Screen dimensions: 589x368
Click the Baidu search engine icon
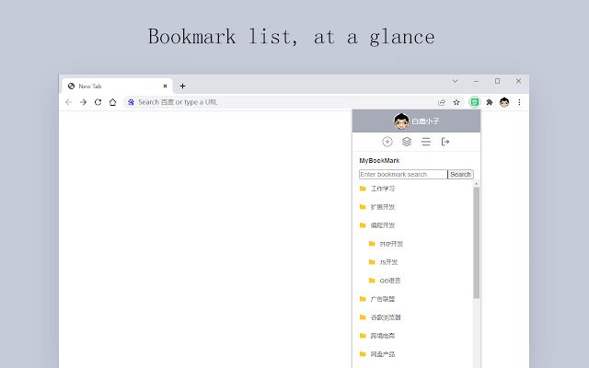pos(131,102)
